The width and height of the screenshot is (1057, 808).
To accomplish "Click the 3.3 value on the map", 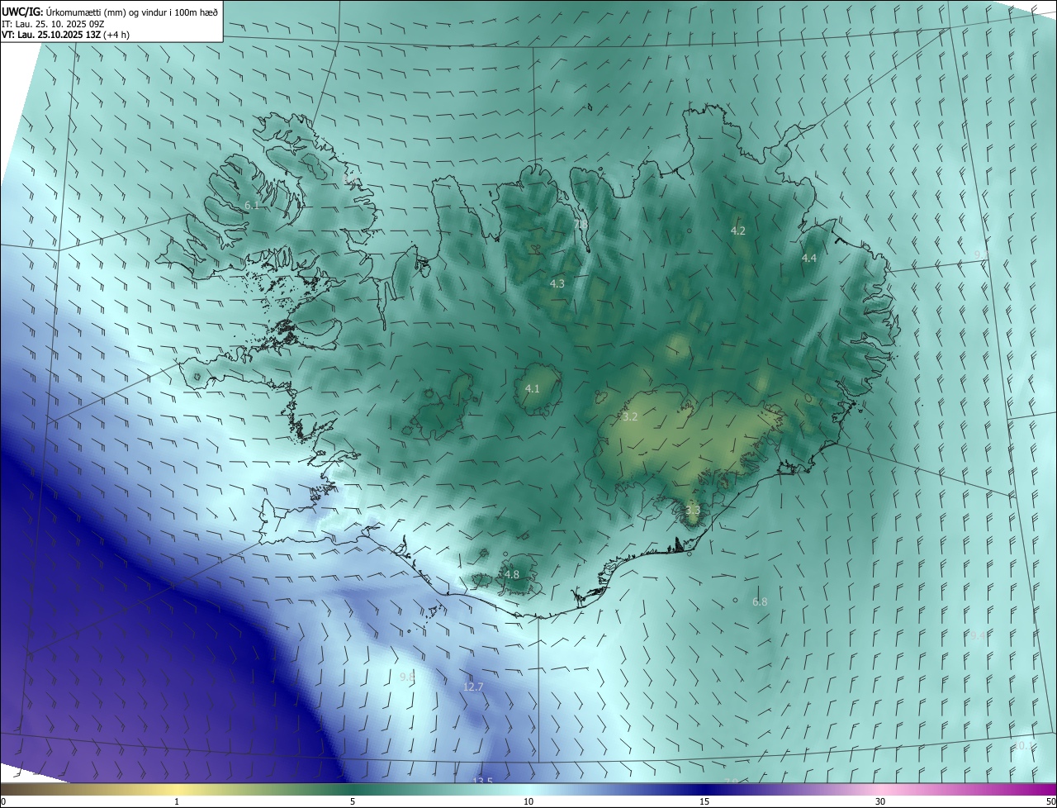I will 693,511.
